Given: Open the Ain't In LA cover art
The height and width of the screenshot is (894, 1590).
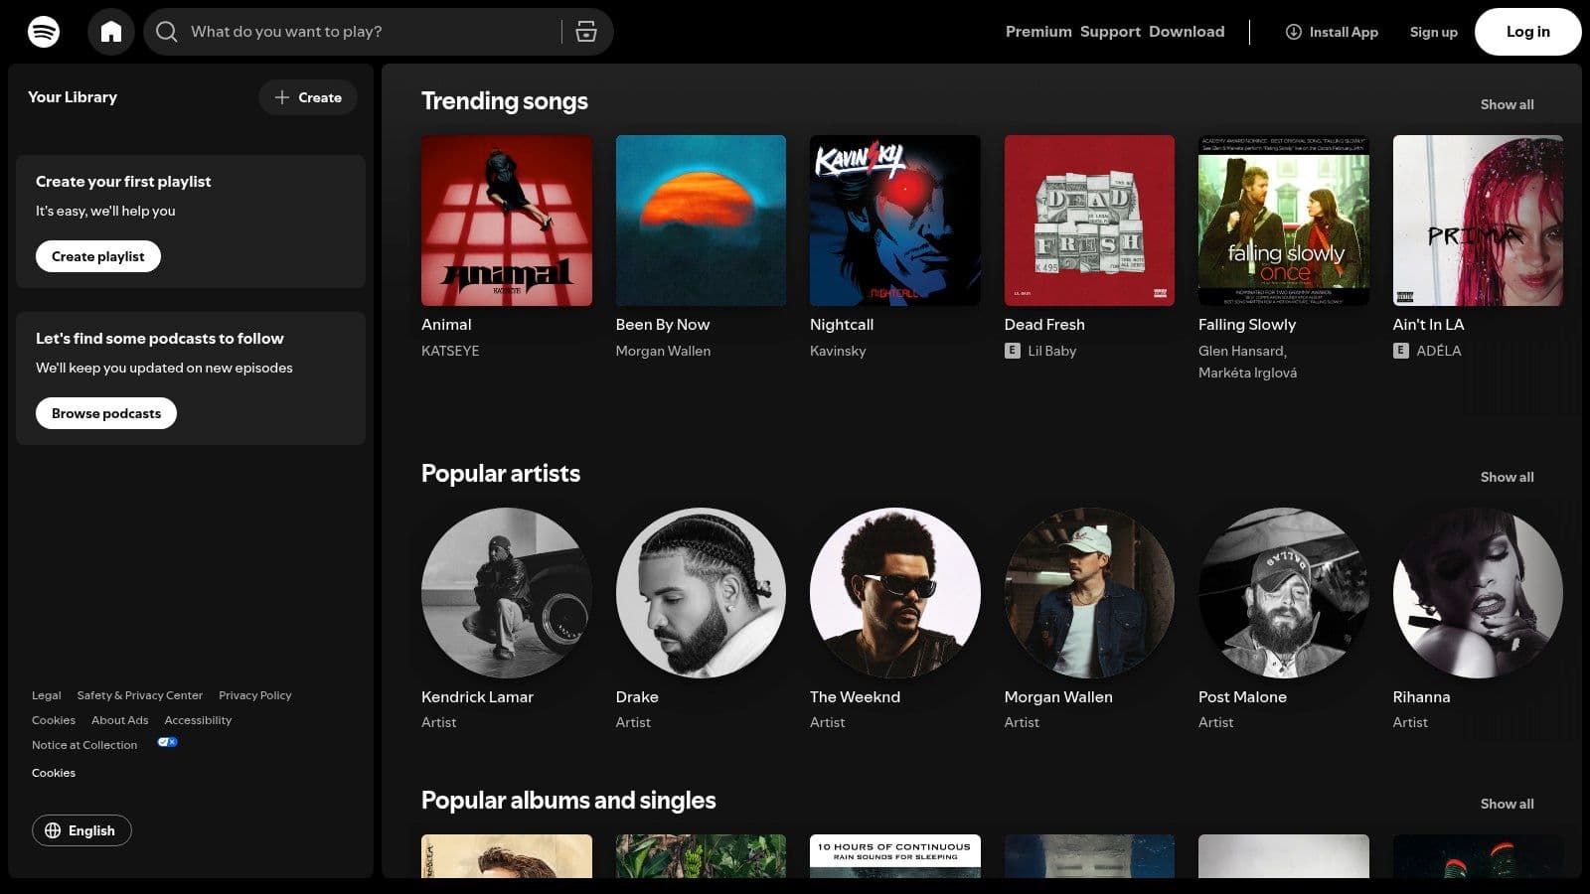Looking at the screenshot, I should (x=1478, y=221).
